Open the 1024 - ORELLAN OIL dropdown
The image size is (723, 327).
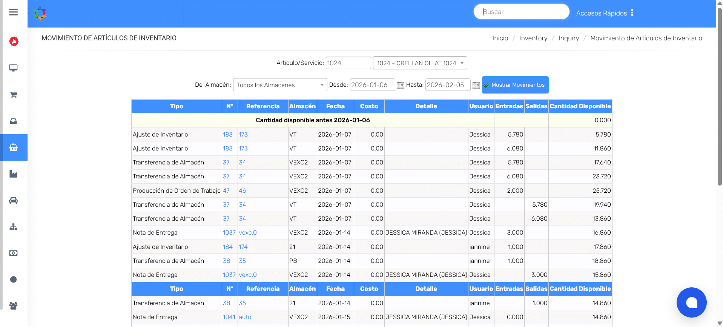(x=420, y=63)
